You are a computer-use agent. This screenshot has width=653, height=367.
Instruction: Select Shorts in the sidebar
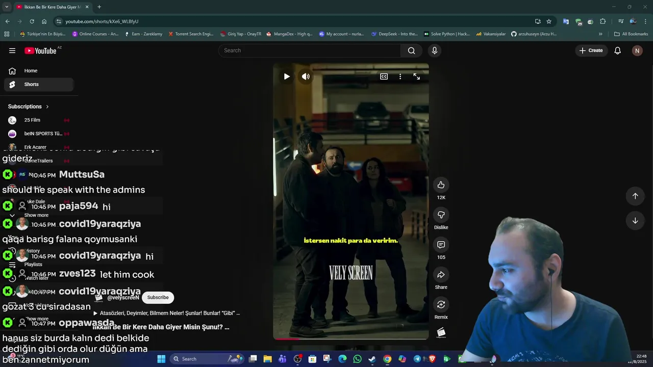point(39,85)
